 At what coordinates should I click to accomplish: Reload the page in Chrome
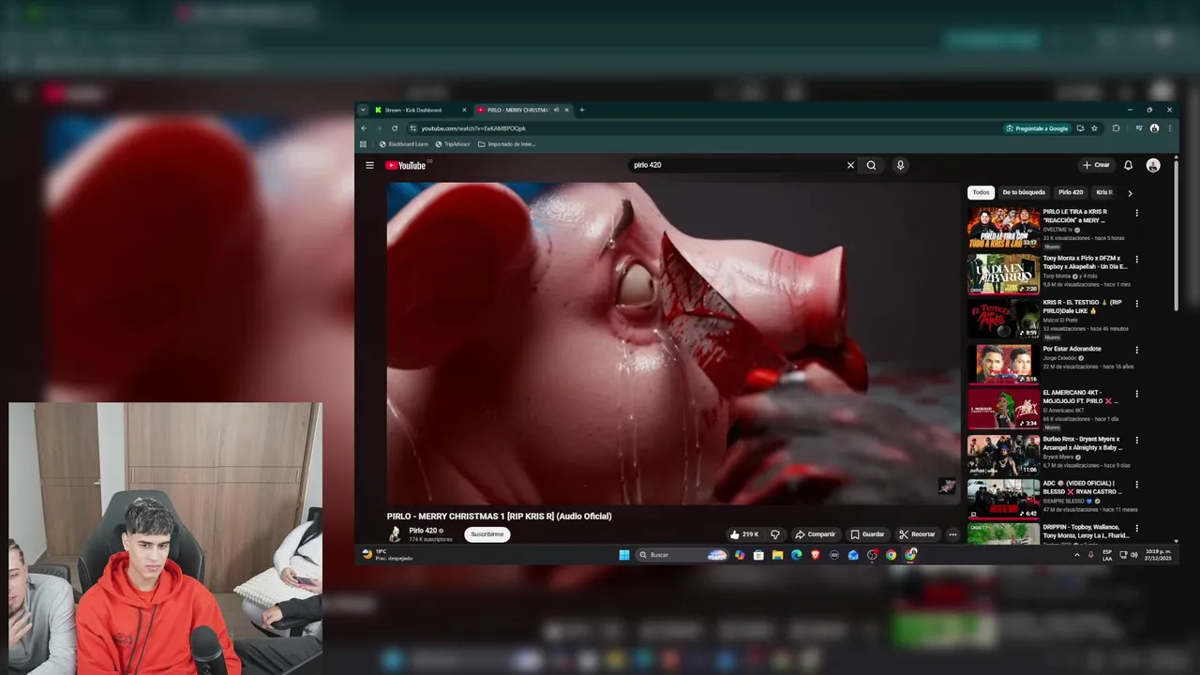click(x=395, y=128)
